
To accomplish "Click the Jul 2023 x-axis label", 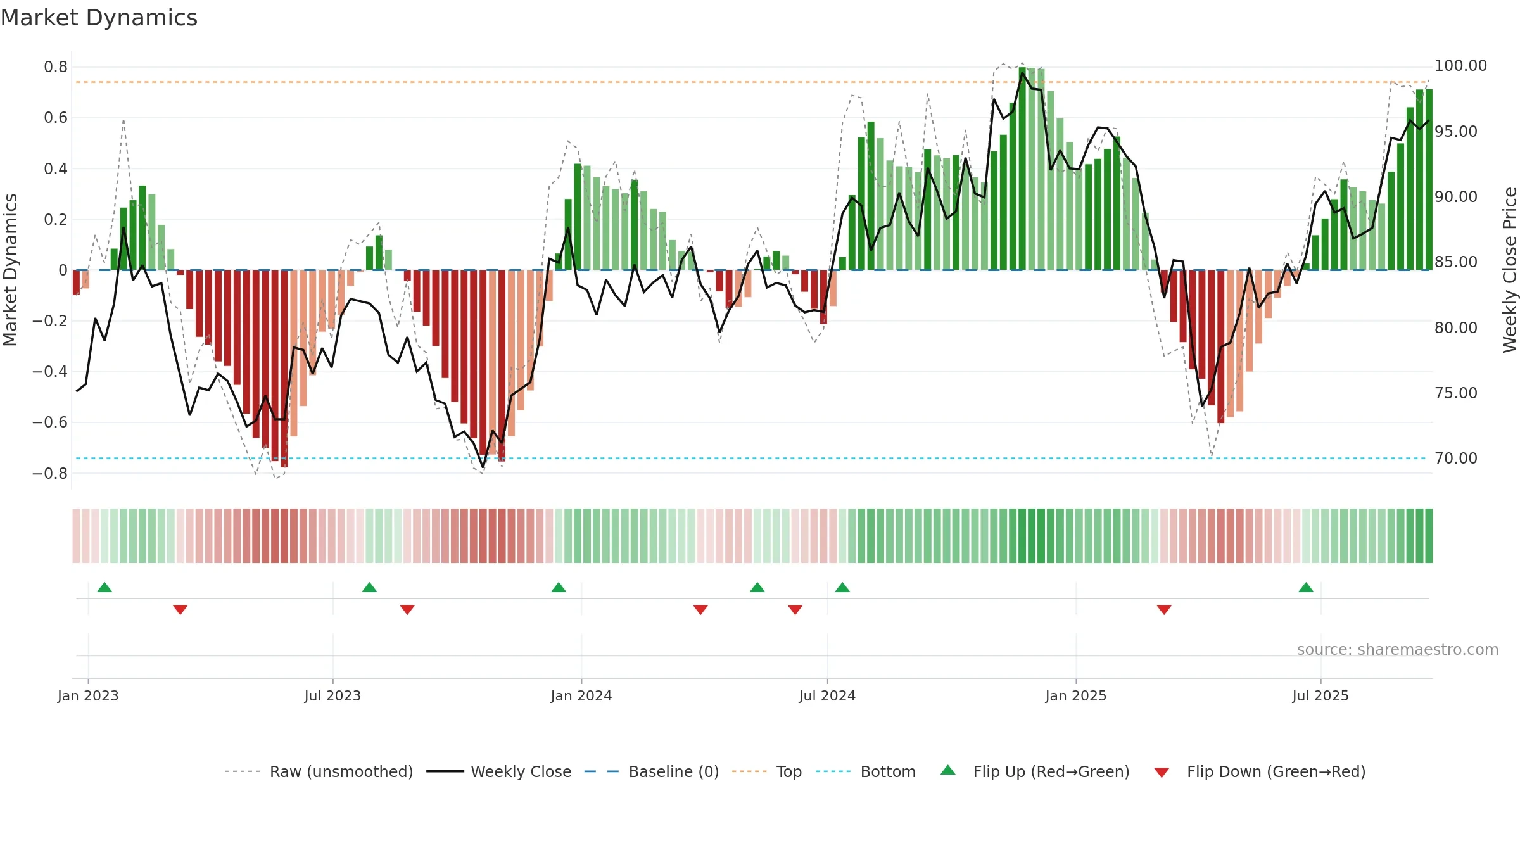I will (332, 695).
